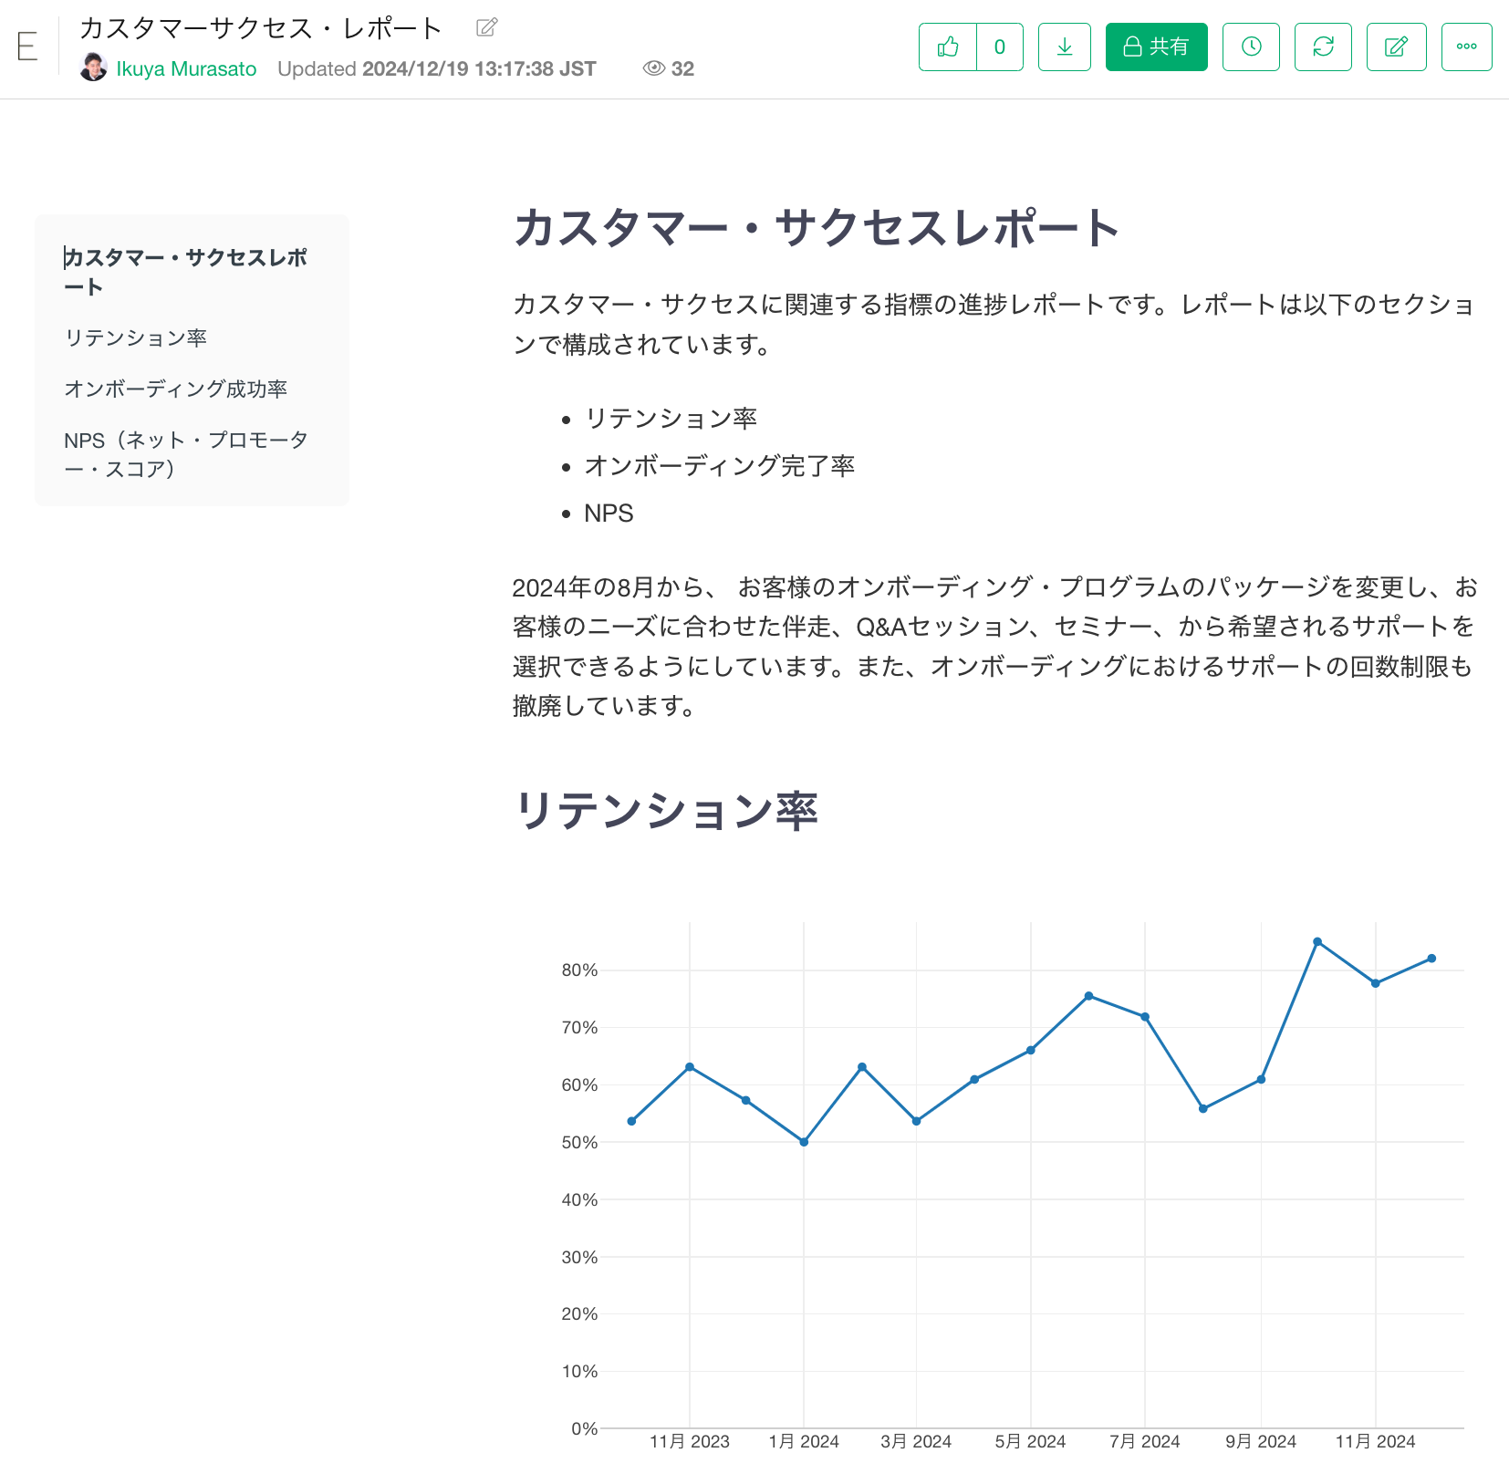Click the download icon button
This screenshot has width=1509, height=1463.
(x=1064, y=47)
